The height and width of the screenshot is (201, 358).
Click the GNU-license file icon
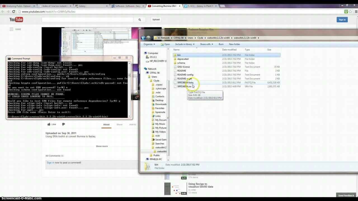pos(175,67)
